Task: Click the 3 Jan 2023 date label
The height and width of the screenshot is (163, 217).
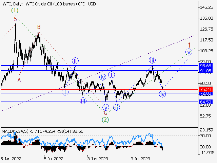Action: click(x=98, y=159)
